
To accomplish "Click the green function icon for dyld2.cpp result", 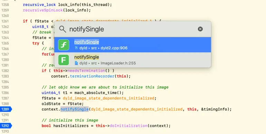I will (64, 45).
